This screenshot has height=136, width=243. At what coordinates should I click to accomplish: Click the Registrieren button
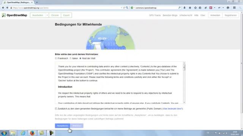point(230,15)
